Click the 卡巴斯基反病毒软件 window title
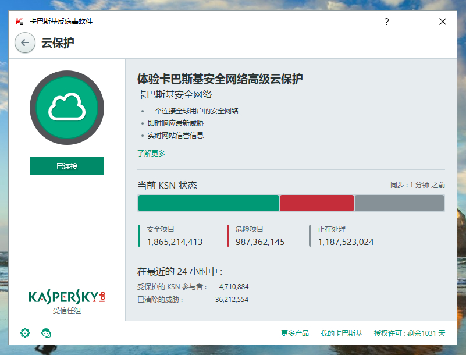The image size is (466, 355). 61,22
